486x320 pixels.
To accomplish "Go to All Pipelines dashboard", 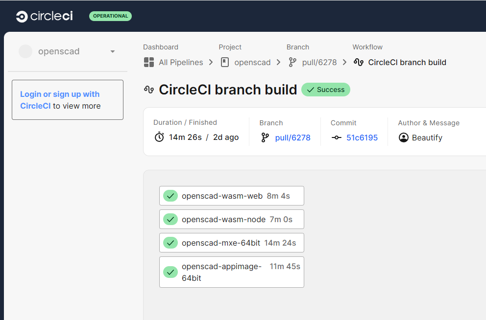I will pyautogui.click(x=181, y=62).
